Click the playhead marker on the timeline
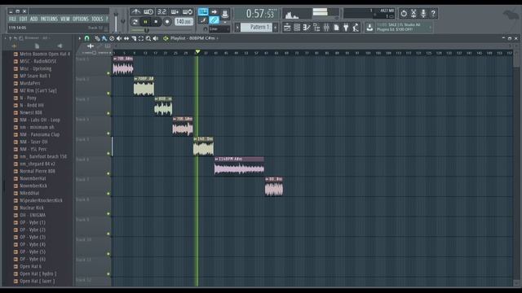This screenshot has height=293, width=522. (197, 52)
